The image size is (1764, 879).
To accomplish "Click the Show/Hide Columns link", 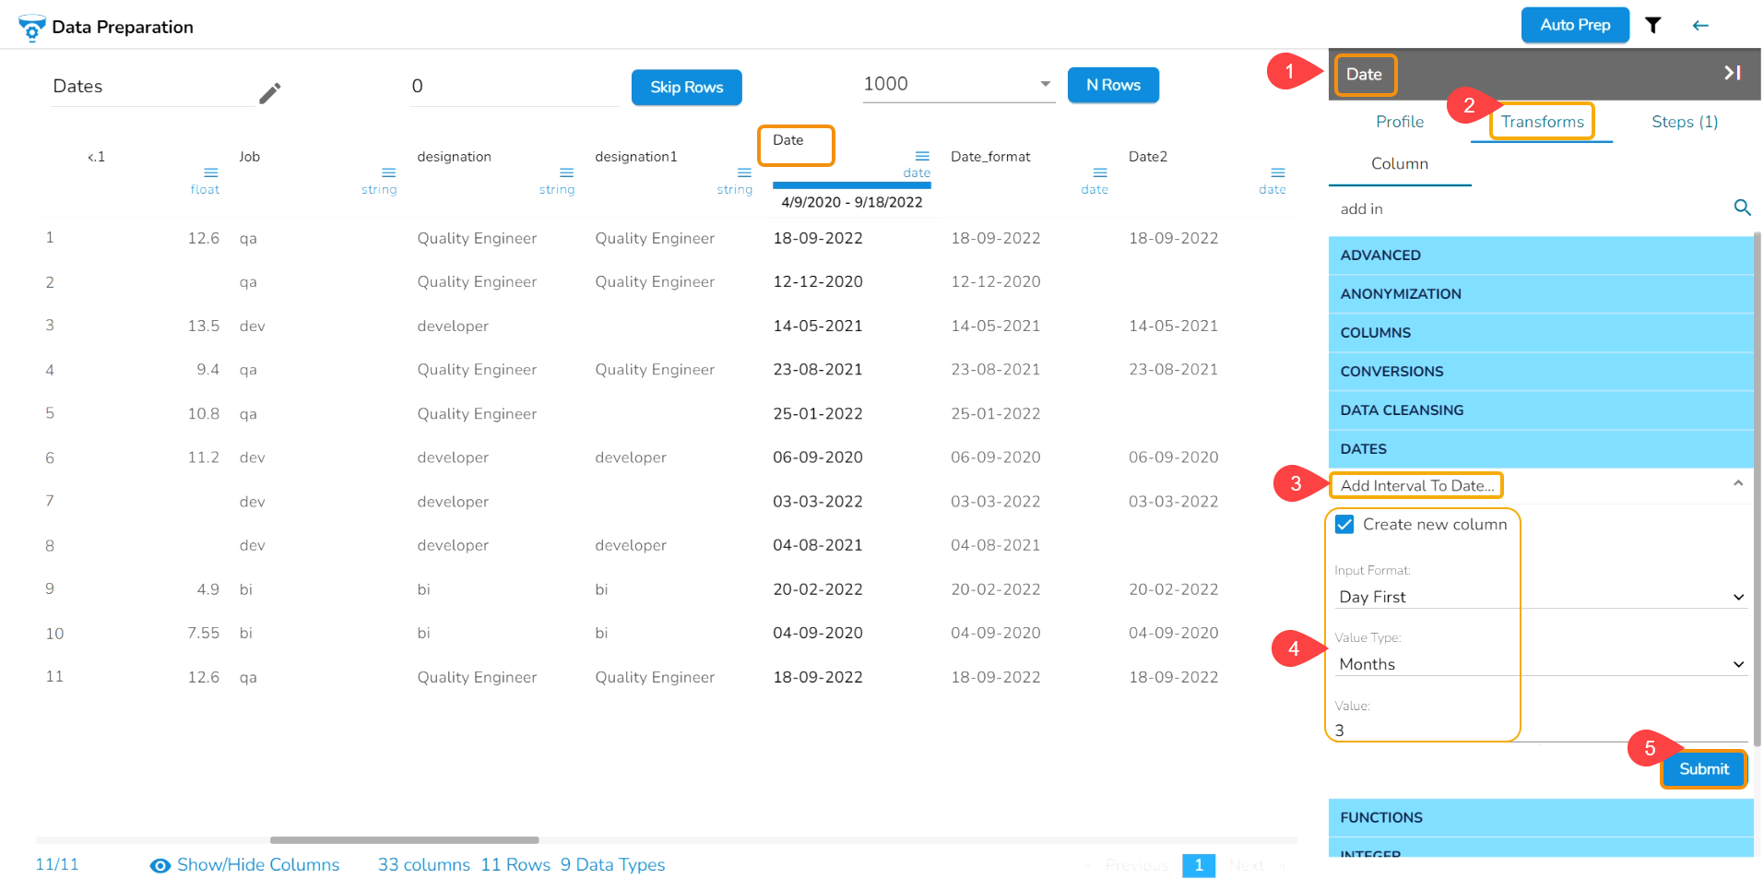I will point(258,865).
